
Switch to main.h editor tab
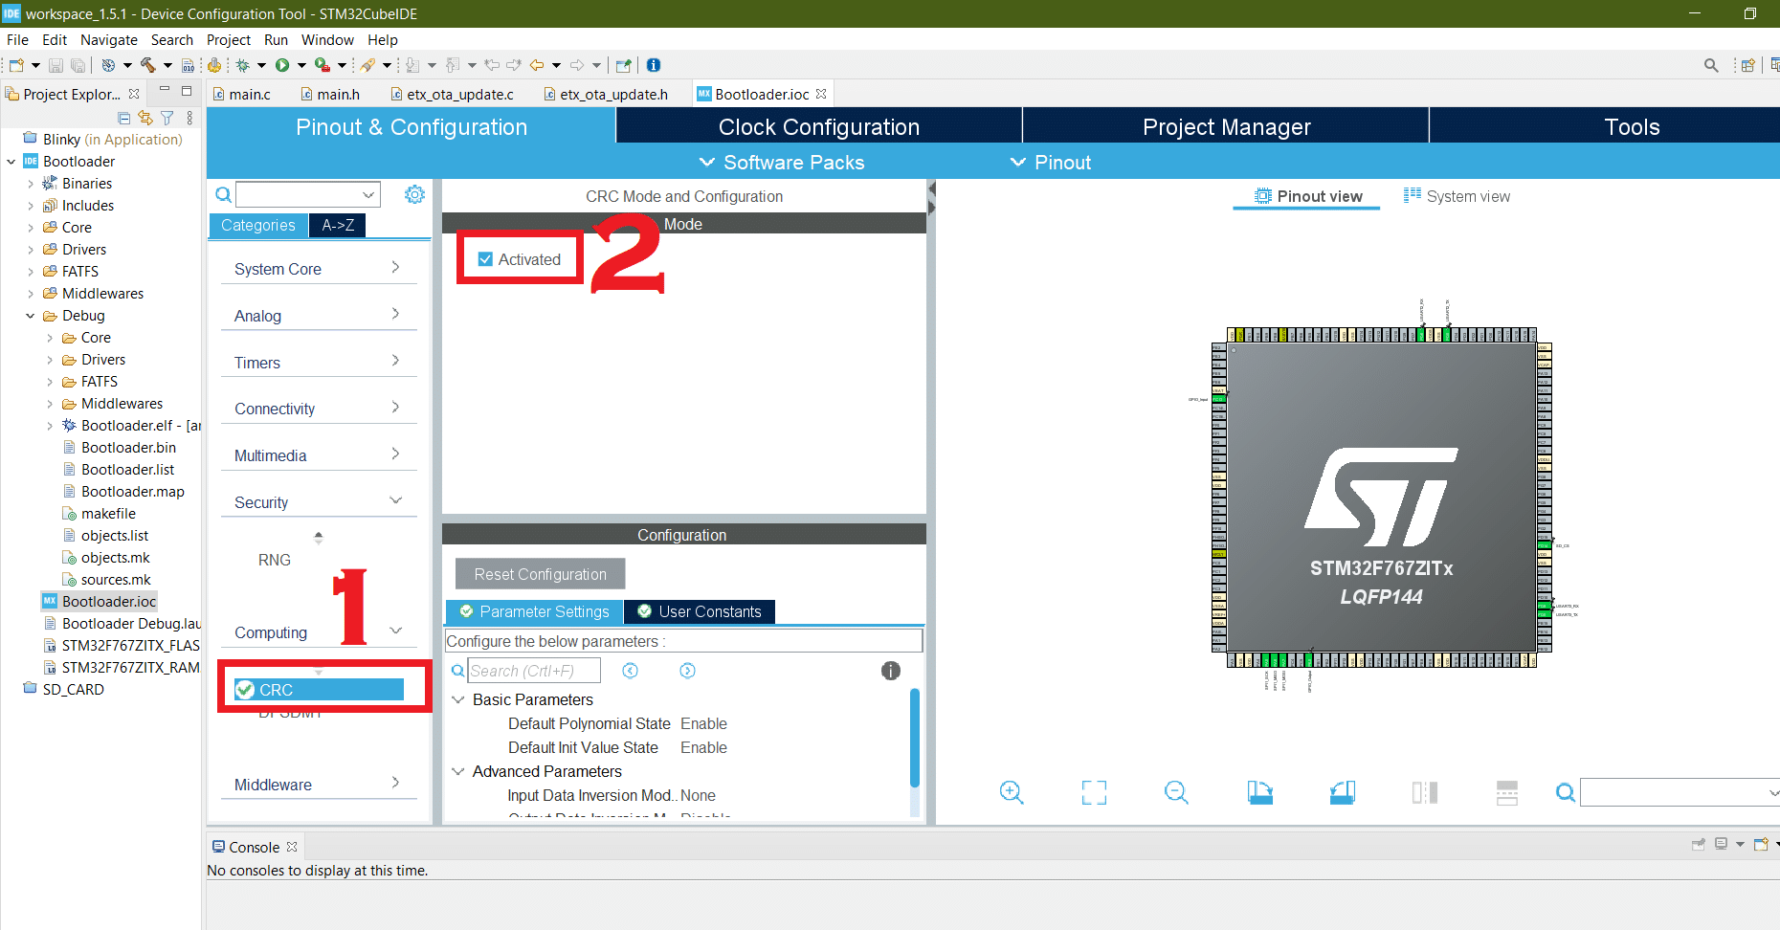329,94
